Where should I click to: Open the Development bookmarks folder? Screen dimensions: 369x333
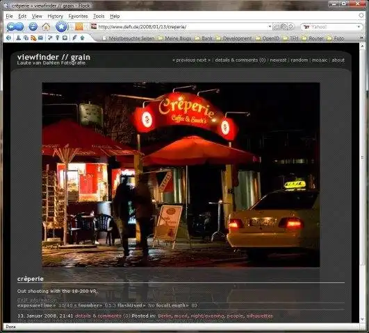point(234,38)
